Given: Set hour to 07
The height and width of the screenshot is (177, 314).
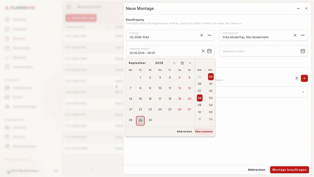Looking at the screenshot, I should coord(200,91).
